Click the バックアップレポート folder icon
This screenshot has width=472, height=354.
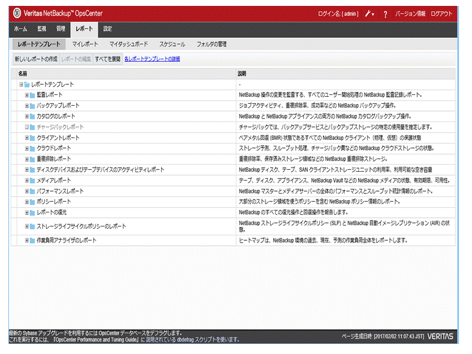tap(32, 106)
